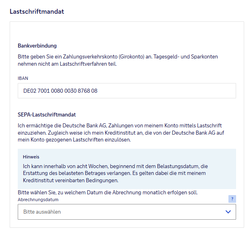
Task: Click the 'Bitte wählen Sie' instruction line
Action: click(x=108, y=192)
